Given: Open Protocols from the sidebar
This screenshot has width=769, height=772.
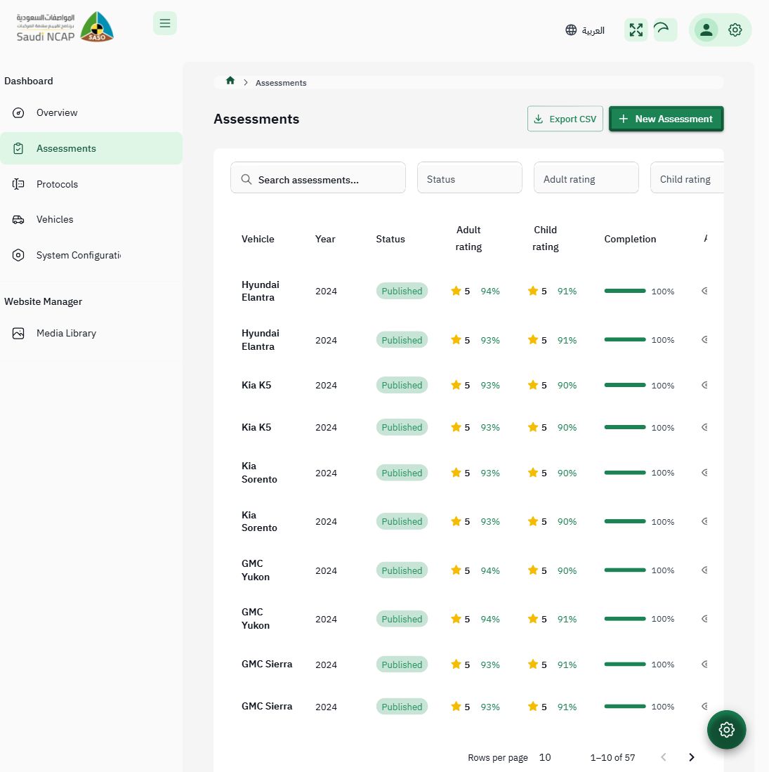Looking at the screenshot, I should pyautogui.click(x=57, y=184).
